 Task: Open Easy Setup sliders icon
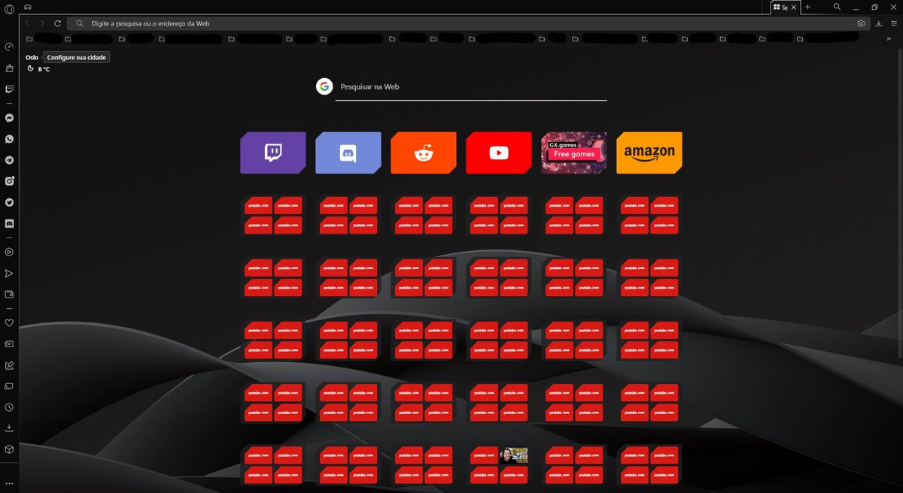pos(893,23)
